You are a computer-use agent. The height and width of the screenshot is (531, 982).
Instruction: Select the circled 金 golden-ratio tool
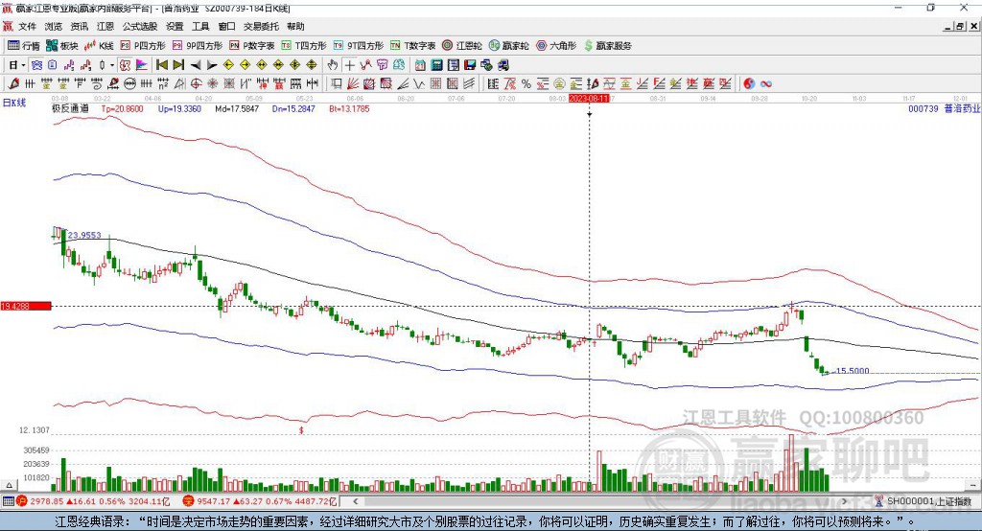(559, 84)
